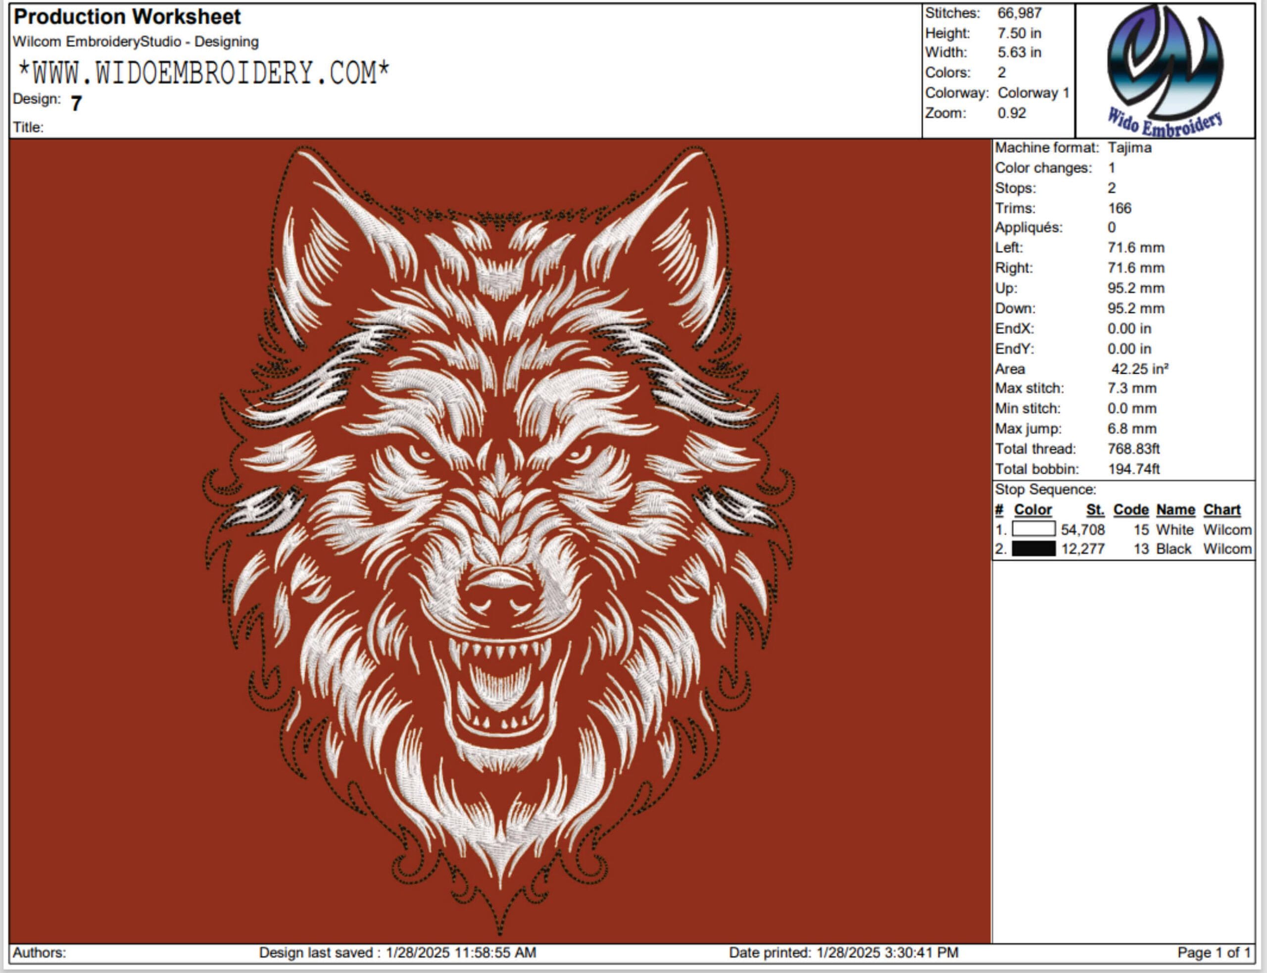Click the 'EndX:' label
This screenshot has width=1267, height=973.
click(x=1014, y=329)
